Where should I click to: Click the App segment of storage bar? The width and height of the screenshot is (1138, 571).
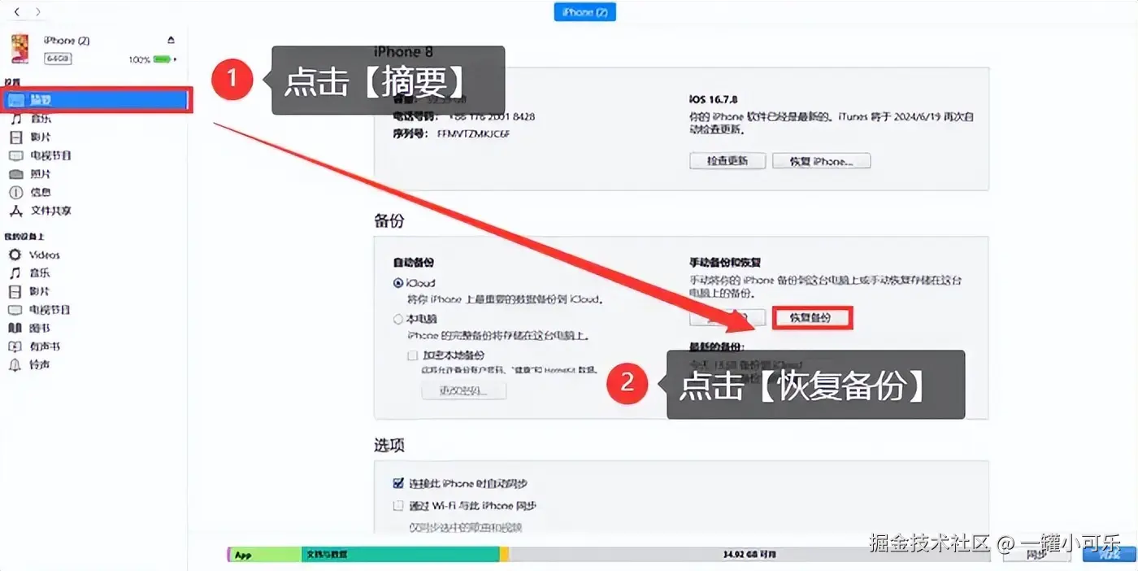tap(265, 555)
